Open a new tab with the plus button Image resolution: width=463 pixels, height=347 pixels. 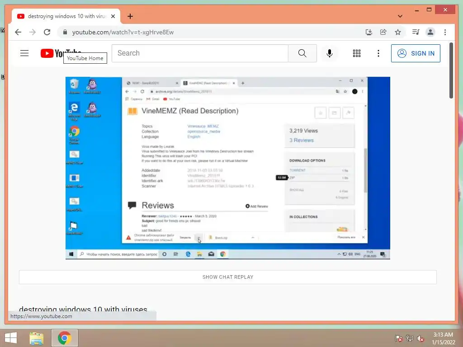click(130, 16)
